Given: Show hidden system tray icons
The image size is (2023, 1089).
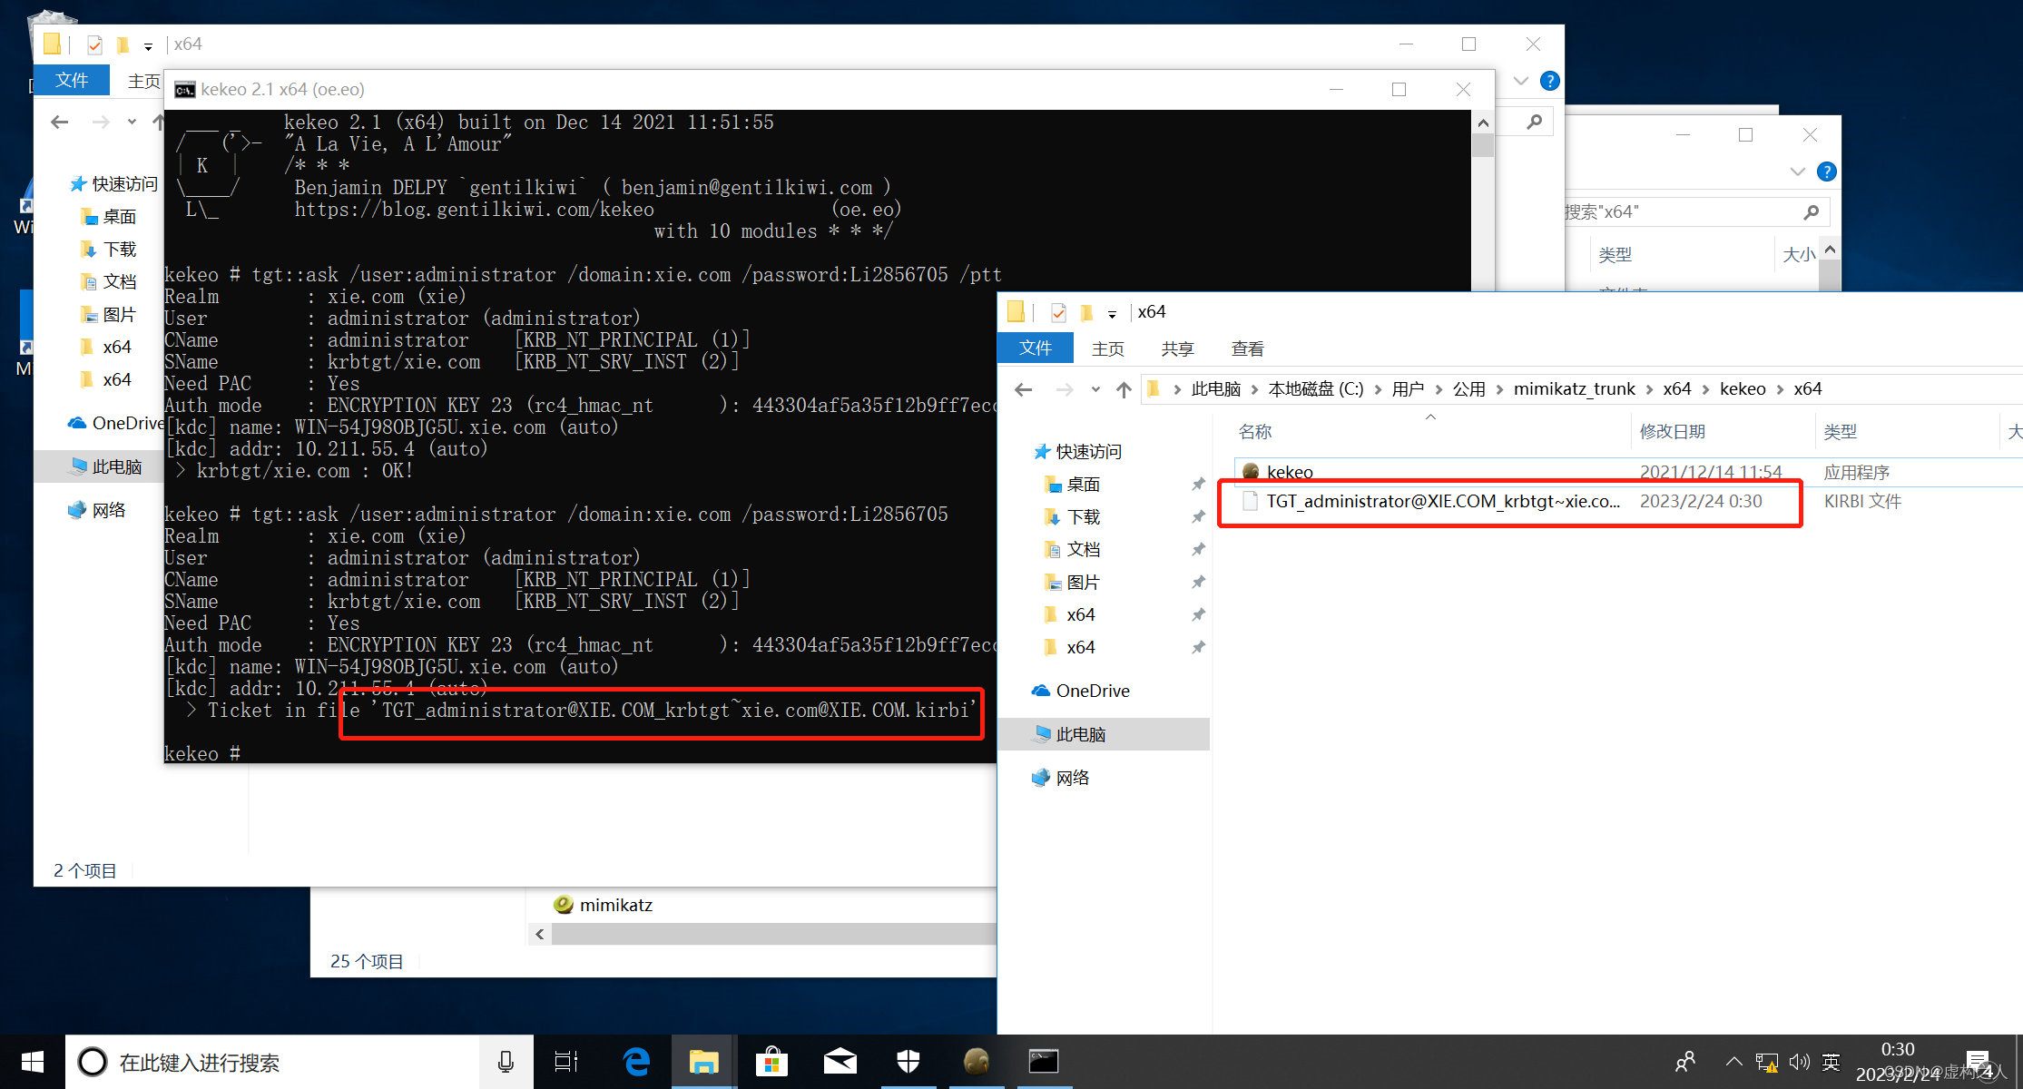Looking at the screenshot, I should point(1733,1061).
